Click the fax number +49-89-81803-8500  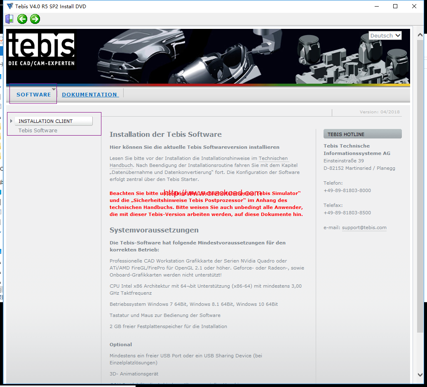click(347, 213)
